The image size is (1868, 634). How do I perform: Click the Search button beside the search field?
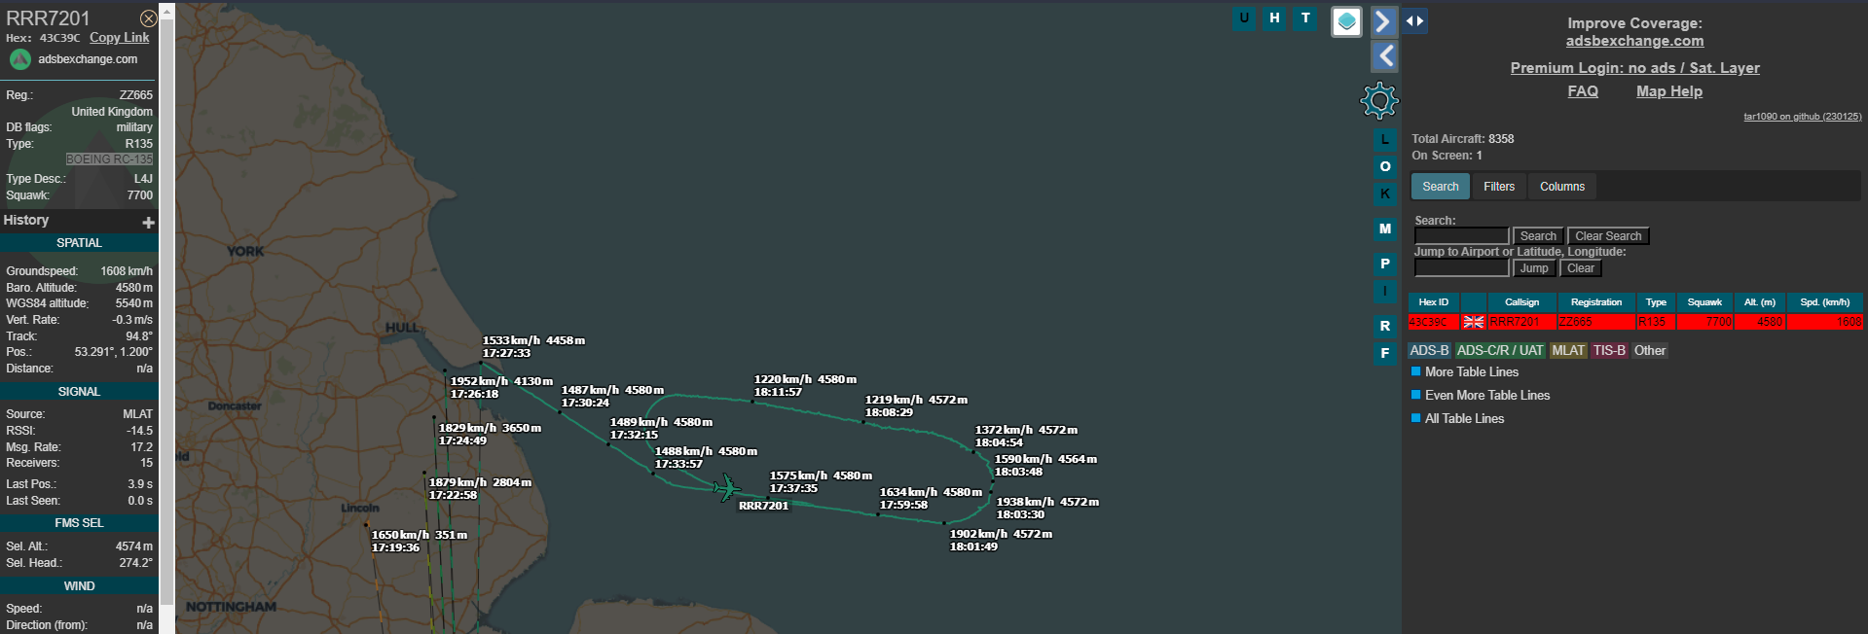click(1538, 236)
